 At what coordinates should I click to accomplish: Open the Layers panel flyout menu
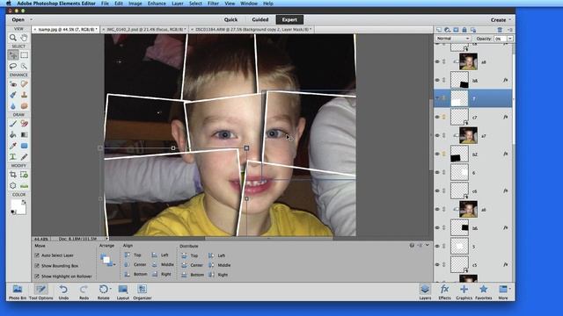[x=510, y=30]
